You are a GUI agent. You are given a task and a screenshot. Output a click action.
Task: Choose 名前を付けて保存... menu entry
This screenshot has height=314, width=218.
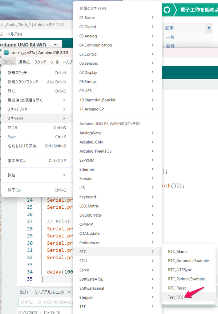[x=37, y=146]
